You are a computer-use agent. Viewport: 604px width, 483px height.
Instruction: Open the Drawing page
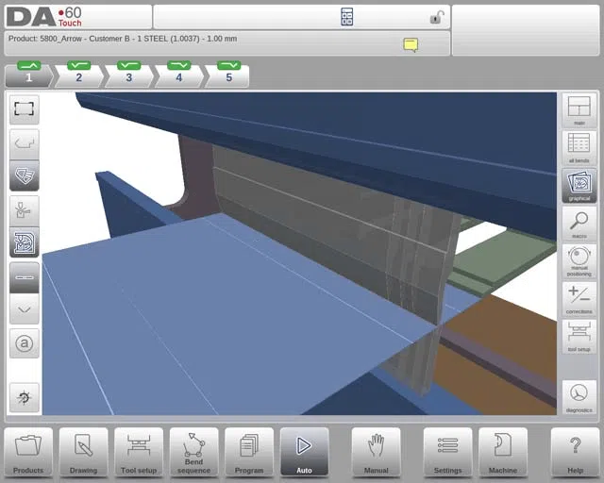[x=84, y=452]
